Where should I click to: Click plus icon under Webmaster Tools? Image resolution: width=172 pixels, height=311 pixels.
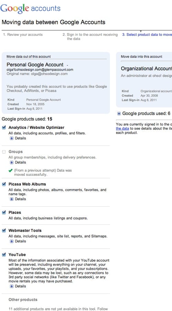point(12,241)
